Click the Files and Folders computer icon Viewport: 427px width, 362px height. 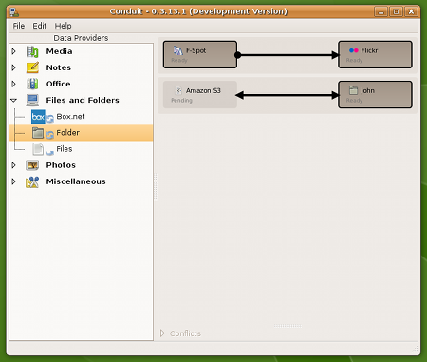32,100
